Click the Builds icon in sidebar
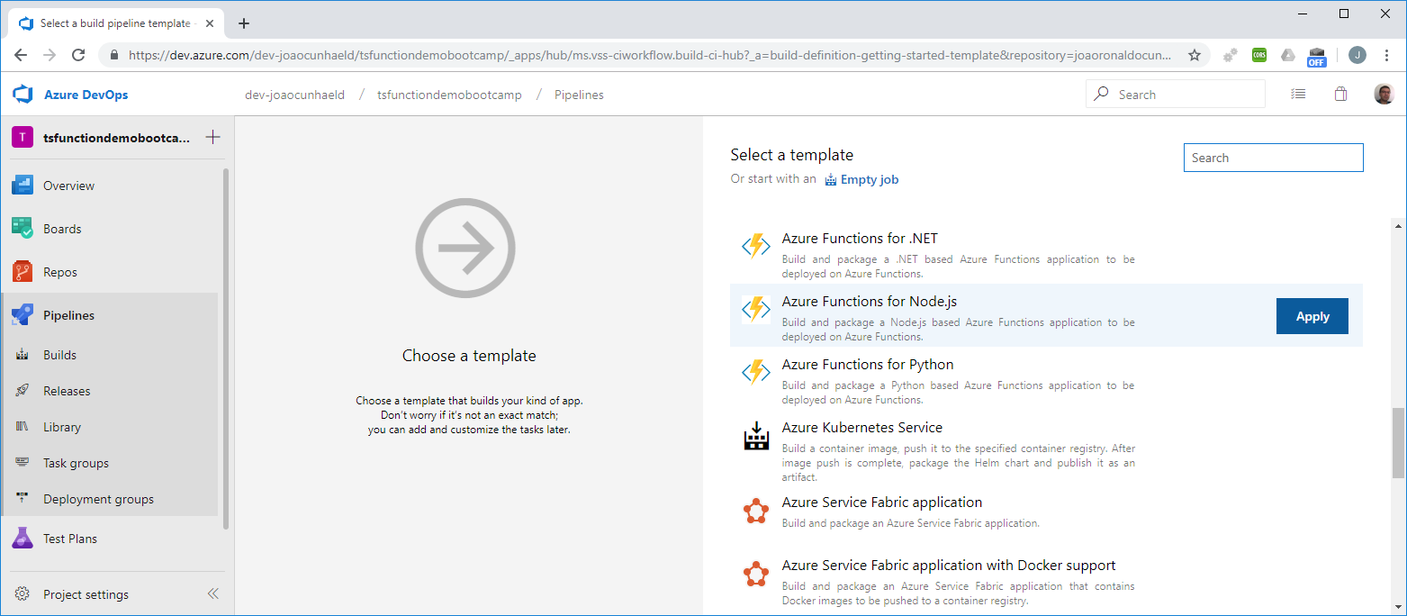This screenshot has width=1407, height=616. coord(23,355)
